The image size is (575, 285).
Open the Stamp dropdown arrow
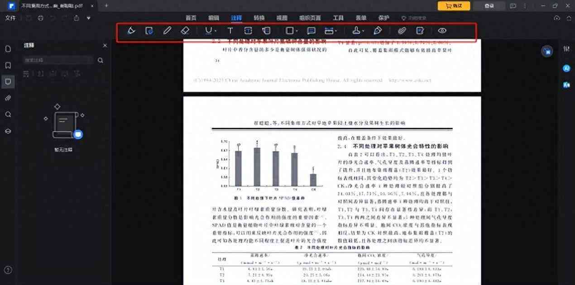tap(363, 31)
